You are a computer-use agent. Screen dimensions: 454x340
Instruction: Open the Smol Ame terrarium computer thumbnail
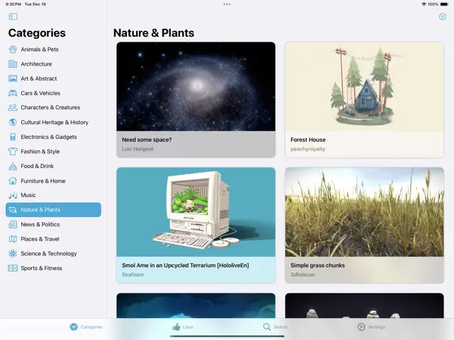pyautogui.click(x=196, y=212)
